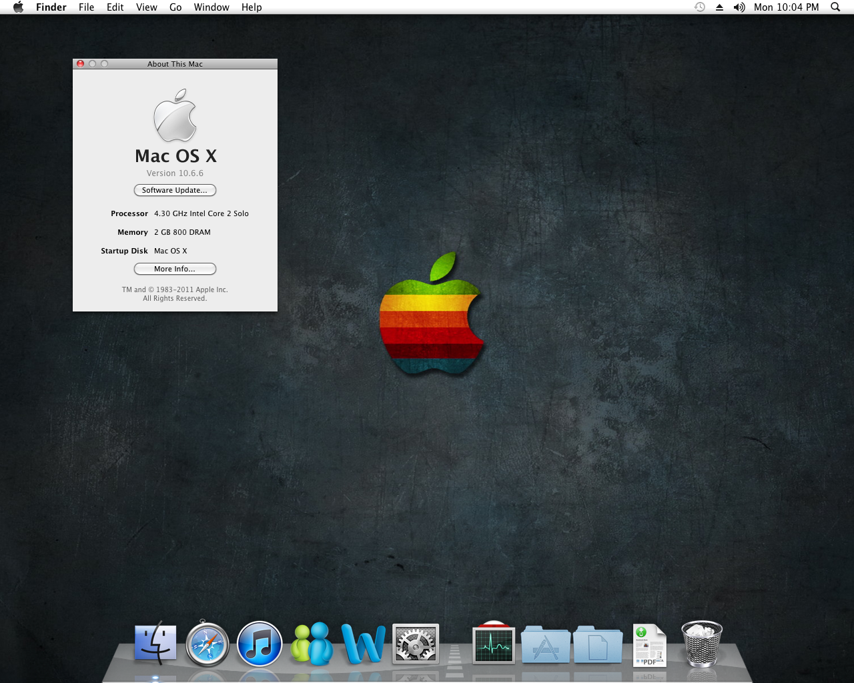Click the clock showing Mon 10:04 PM

point(786,7)
